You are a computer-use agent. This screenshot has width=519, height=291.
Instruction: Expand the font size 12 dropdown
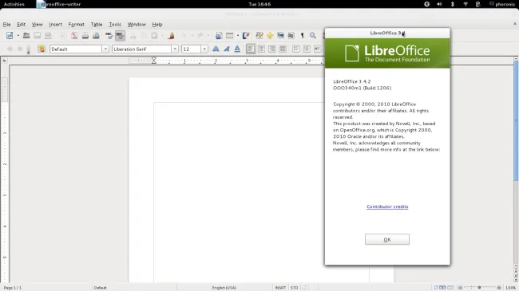point(204,49)
